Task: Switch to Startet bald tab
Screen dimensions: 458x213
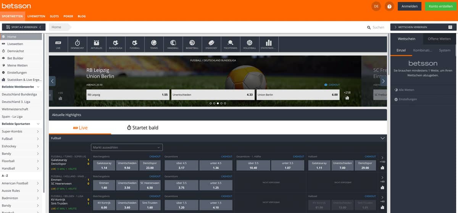Action: [x=143, y=128]
